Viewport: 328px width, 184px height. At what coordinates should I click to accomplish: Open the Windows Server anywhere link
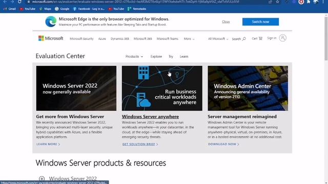point(150,117)
